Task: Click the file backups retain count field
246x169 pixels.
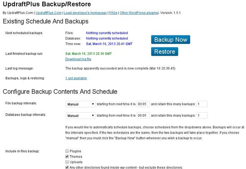Action: point(202,104)
